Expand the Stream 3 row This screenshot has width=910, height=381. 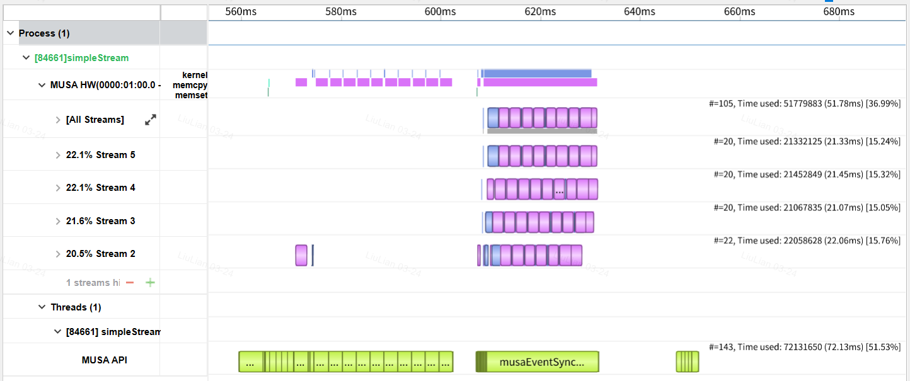click(58, 221)
